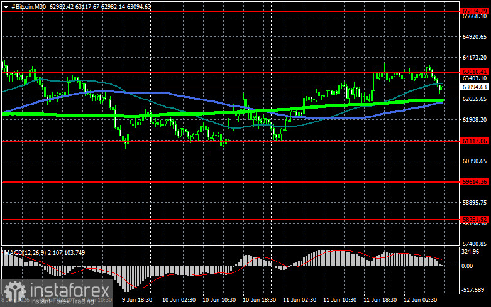Select the MACD zero level 0.00
The height and width of the screenshot is (307, 491).
tap(467, 266)
